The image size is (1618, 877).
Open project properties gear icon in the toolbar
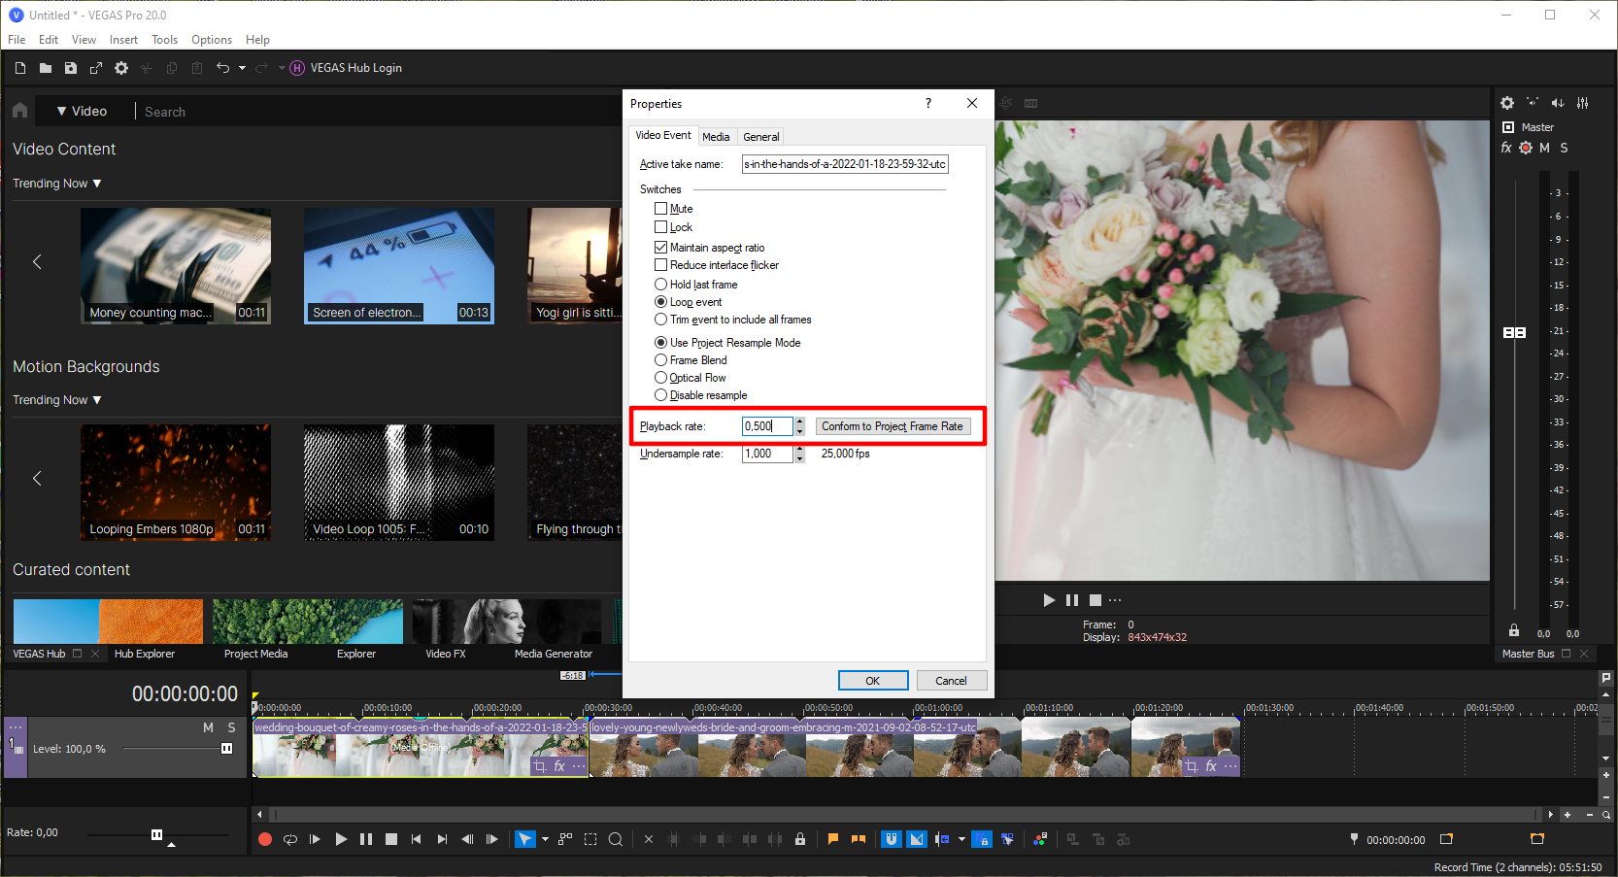pyautogui.click(x=121, y=68)
